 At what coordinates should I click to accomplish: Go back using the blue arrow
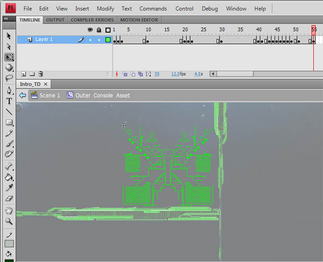coord(23,95)
